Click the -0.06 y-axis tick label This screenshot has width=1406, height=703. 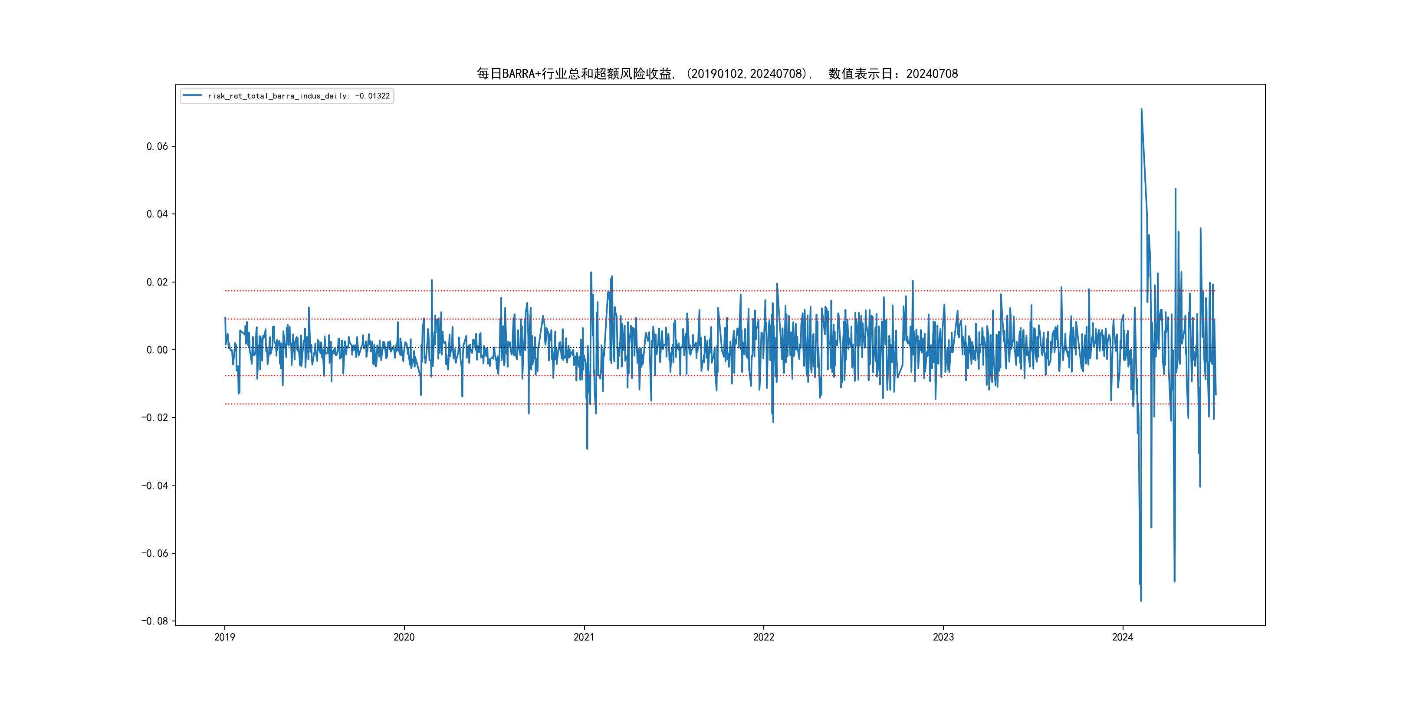(154, 553)
